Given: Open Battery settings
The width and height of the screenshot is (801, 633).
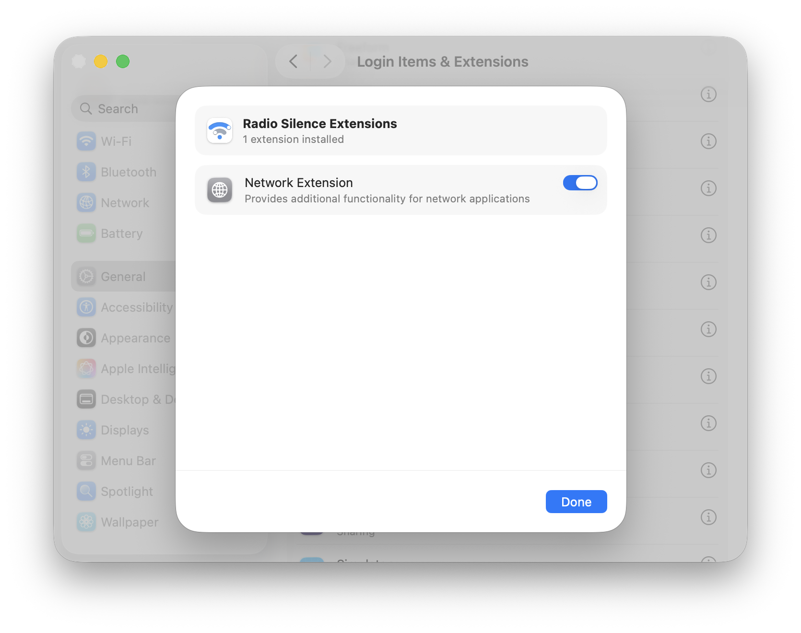Looking at the screenshot, I should point(121,234).
